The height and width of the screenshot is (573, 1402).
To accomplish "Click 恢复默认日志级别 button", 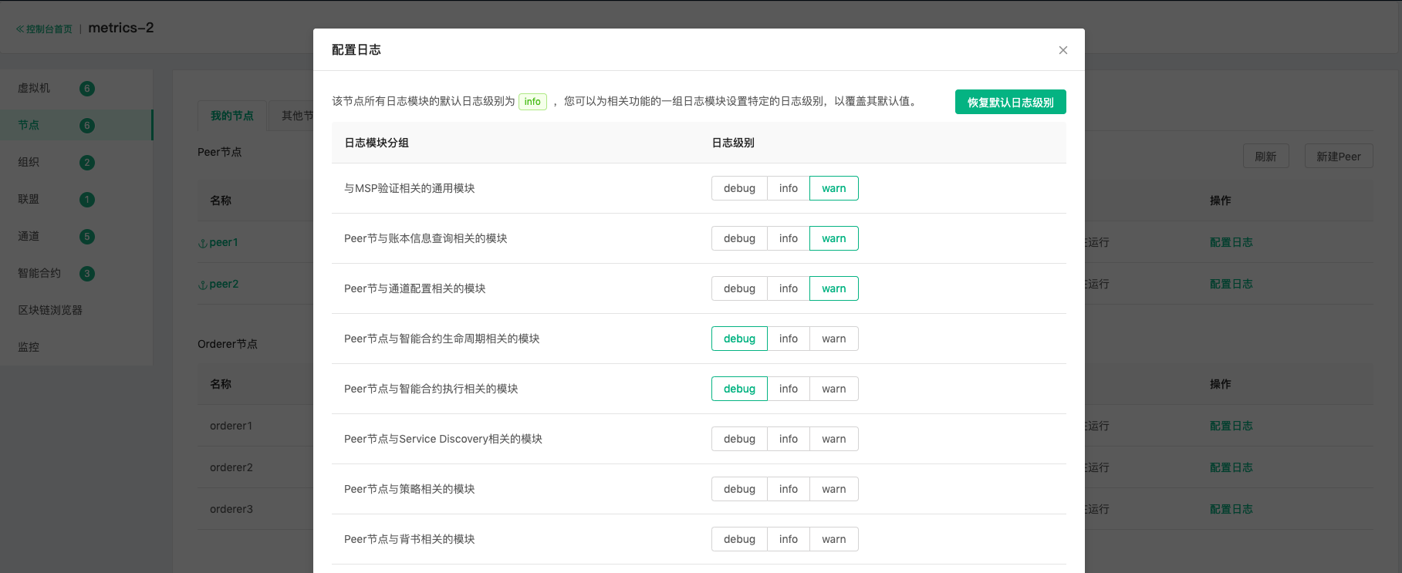I will coord(1011,102).
